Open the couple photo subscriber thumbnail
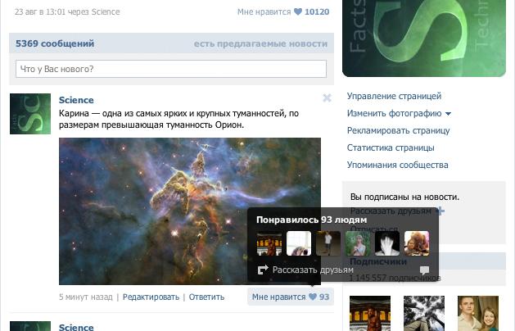This screenshot has height=331, width=515. (x=478, y=313)
